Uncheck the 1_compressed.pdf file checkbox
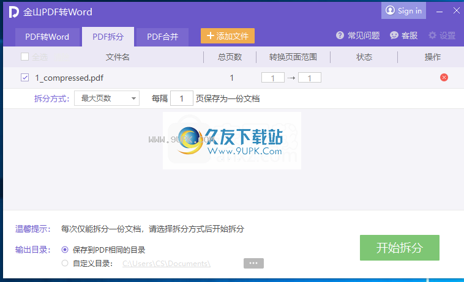This screenshot has width=464, height=282. pos(25,78)
